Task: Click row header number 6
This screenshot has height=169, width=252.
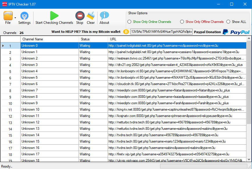Action: [10, 78]
